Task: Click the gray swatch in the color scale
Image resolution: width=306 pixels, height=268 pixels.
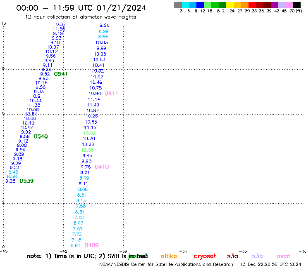Action: (x=178, y=5)
